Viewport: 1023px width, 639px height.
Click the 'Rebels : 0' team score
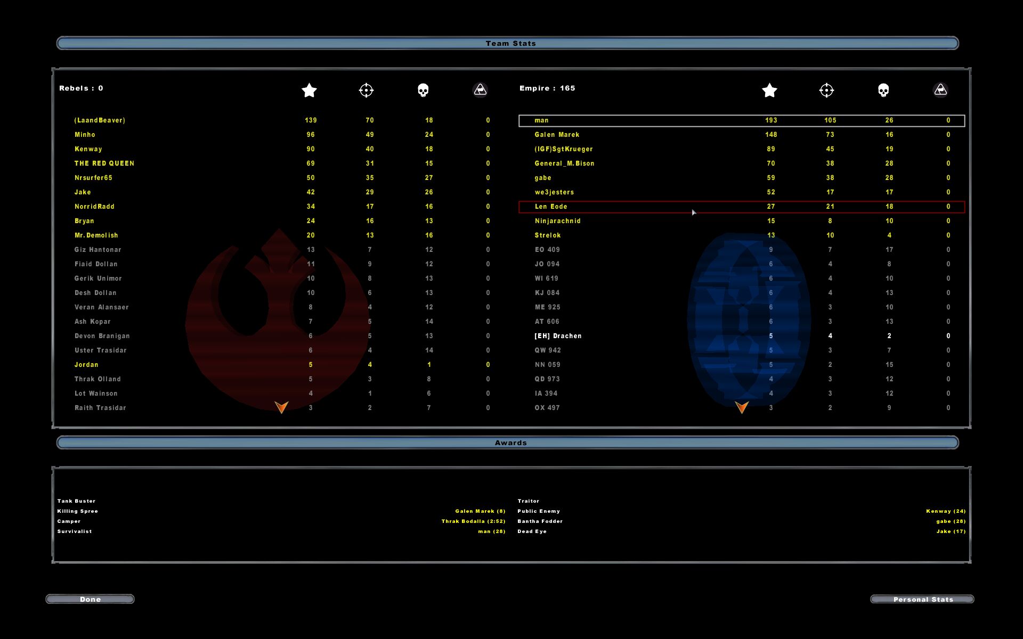click(x=81, y=88)
